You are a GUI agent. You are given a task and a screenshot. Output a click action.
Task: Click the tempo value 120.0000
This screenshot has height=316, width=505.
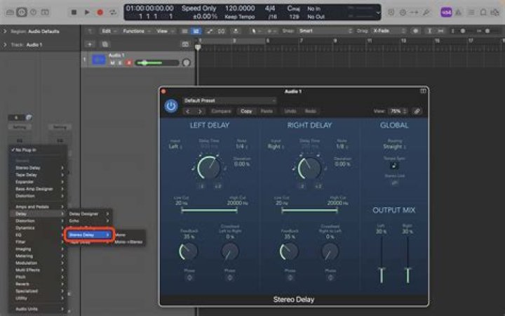tap(240, 8)
